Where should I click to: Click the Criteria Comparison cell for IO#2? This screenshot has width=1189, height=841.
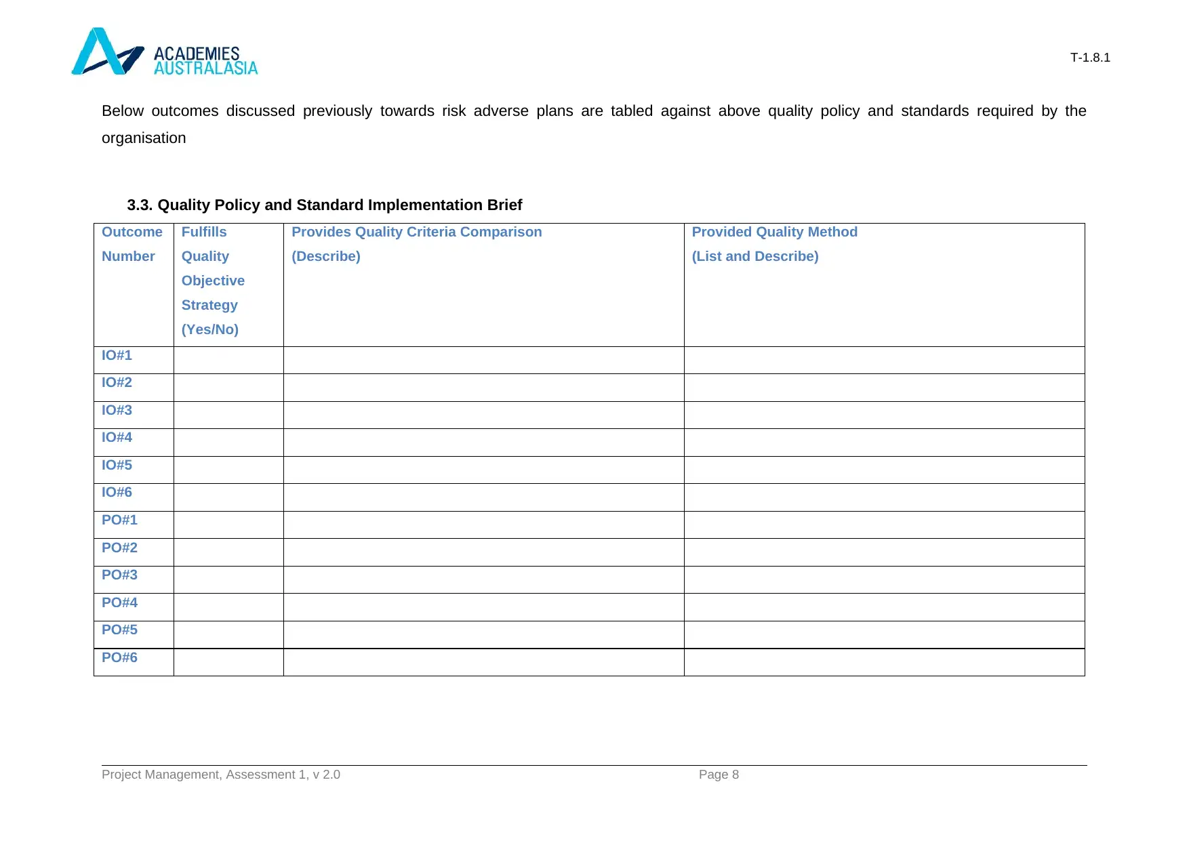click(484, 388)
